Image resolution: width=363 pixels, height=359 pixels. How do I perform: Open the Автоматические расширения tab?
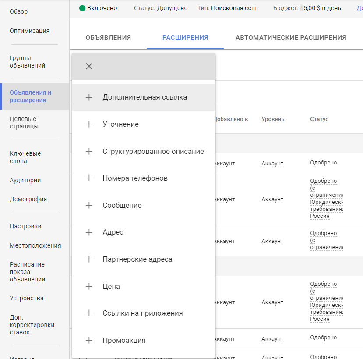pyautogui.click(x=291, y=38)
